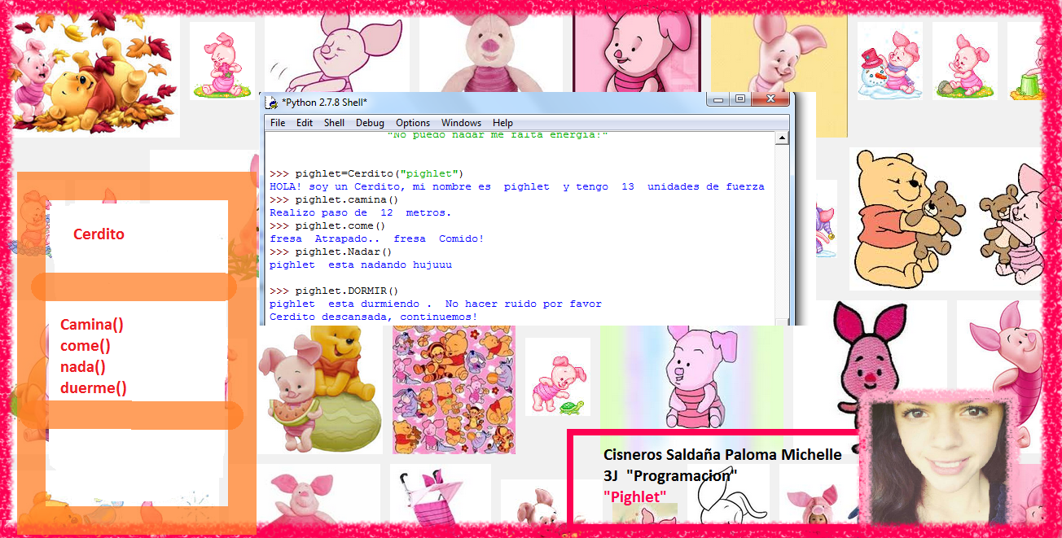Click the 'Cerdito descansada, continuemos!' output line
Image resolution: width=1062 pixels, height=538 pixels.
(x=373, y=317)
